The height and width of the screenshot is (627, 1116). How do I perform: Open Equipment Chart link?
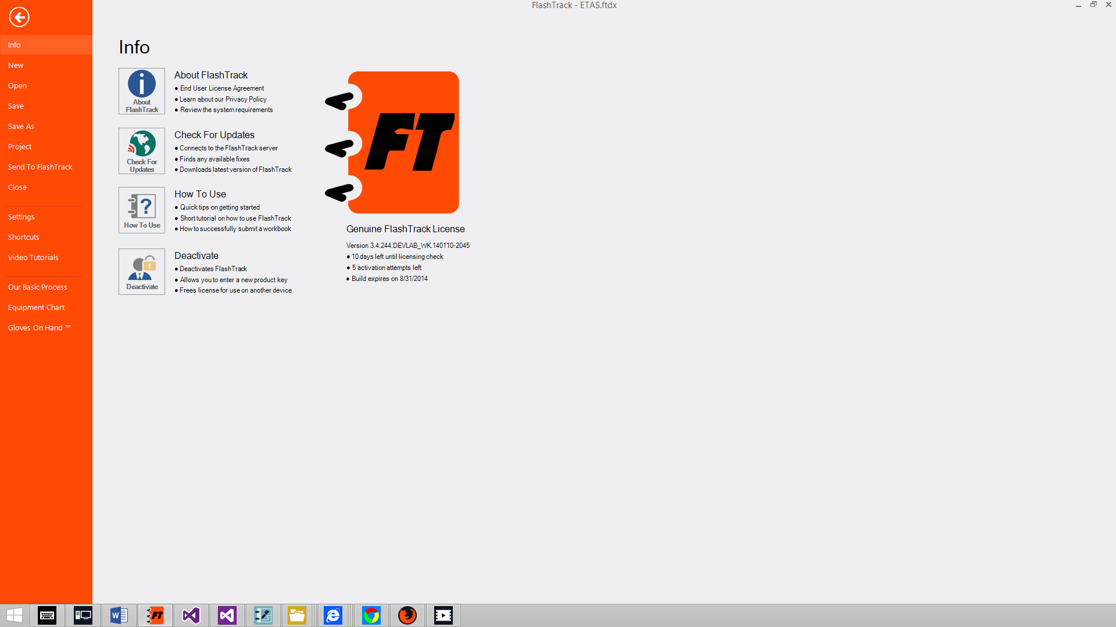pyautogui.click(x=46, y=307)
